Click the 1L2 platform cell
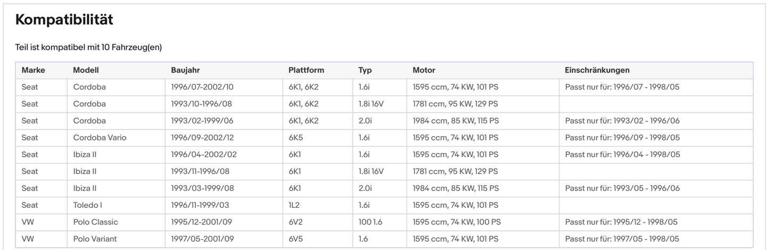 coord(294,205)
